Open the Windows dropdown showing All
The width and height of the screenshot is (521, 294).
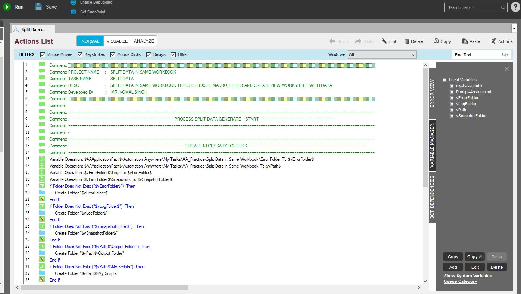382,55
